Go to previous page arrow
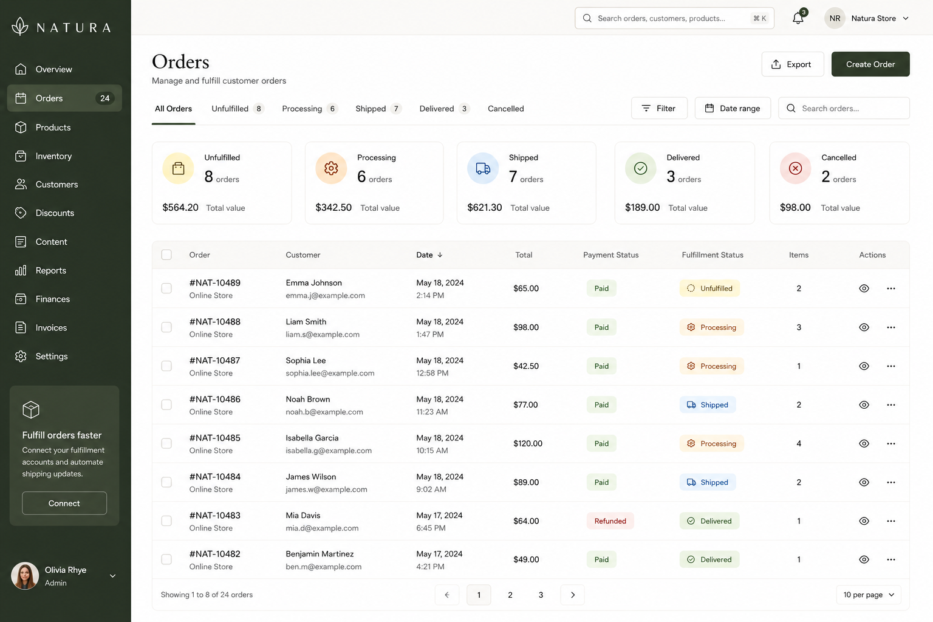Viewport: 933px width, 622px height. (447, 595)
